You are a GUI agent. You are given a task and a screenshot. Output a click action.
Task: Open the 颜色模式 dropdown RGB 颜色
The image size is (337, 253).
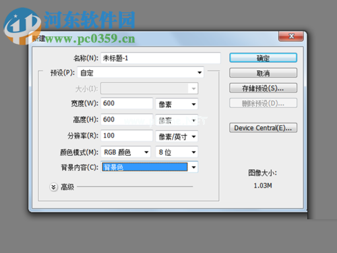[126, 152]
